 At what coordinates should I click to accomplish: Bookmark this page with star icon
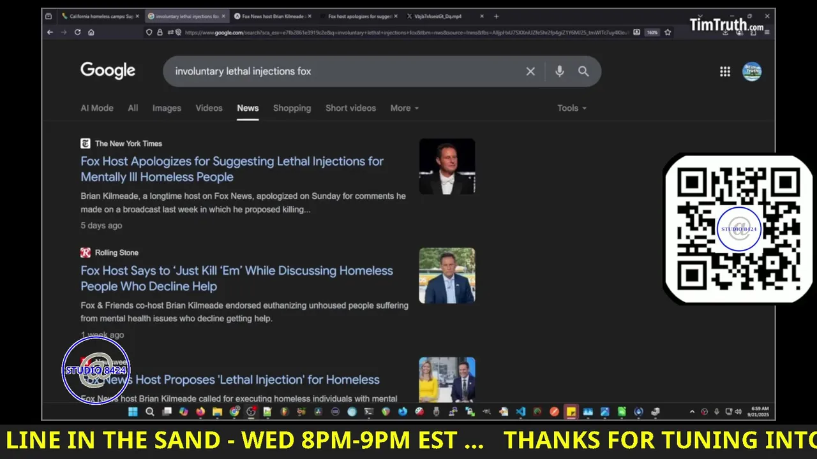(668, 32)
